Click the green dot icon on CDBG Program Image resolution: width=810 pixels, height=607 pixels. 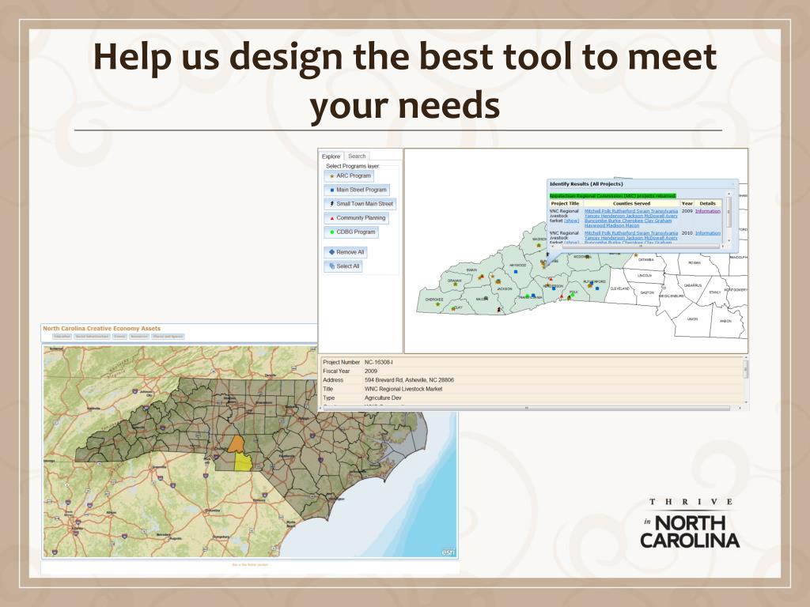point(331,232)
